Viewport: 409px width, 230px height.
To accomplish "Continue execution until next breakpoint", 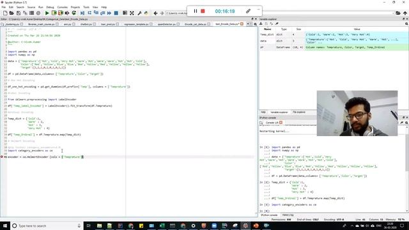I will pos(109,13).
